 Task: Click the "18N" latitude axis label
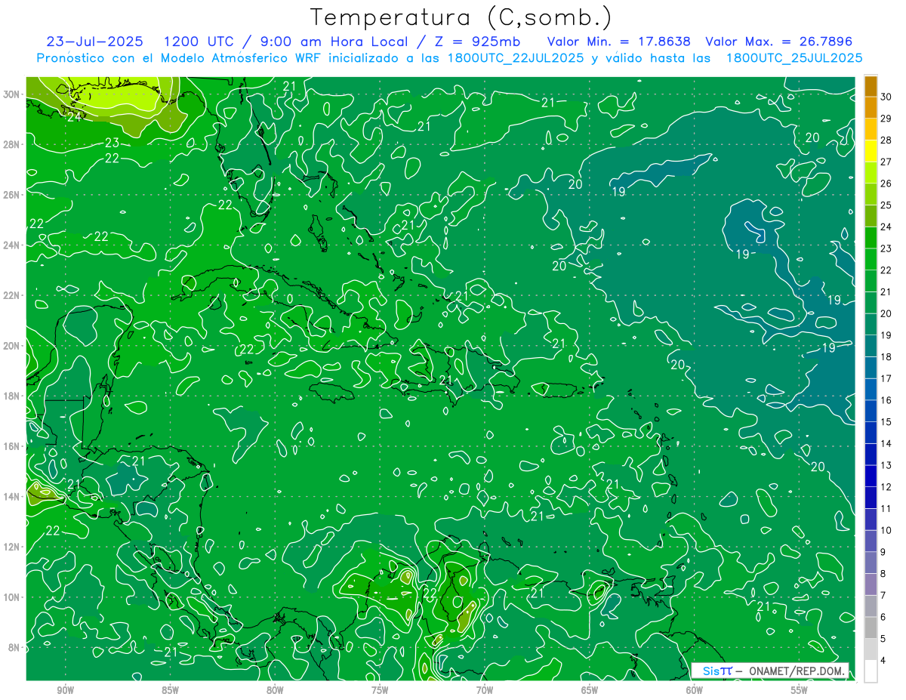pos(12,396)
